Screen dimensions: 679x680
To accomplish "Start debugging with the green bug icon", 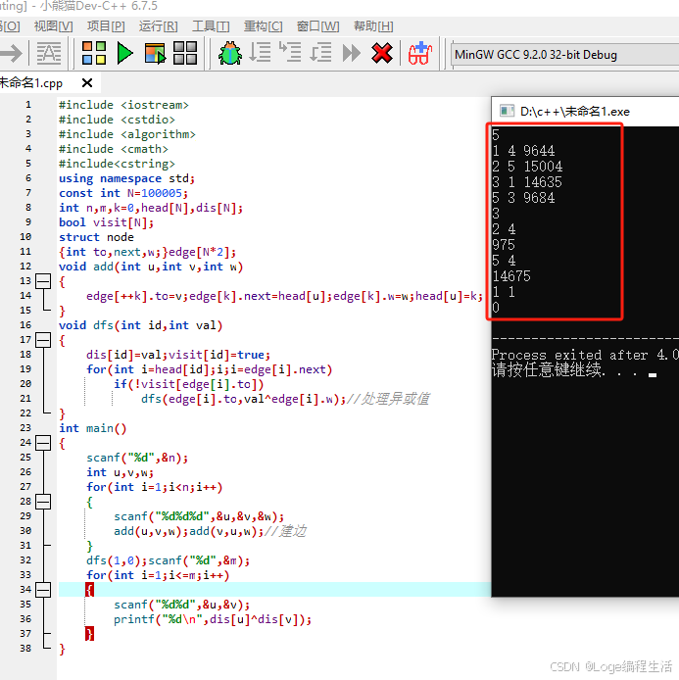I will coord(230,53).
